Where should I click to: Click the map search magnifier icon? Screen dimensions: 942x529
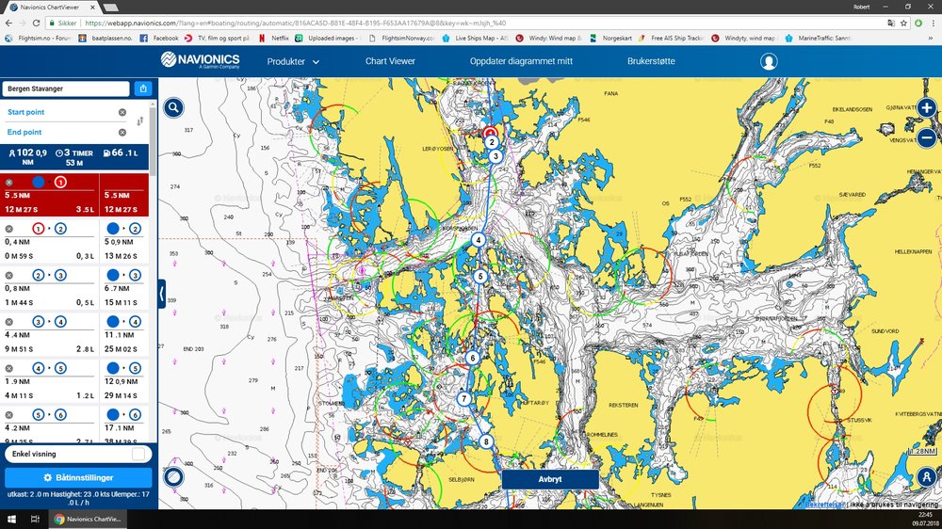(x=173, y=108)
